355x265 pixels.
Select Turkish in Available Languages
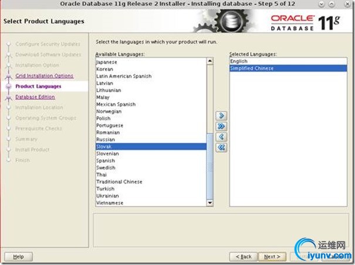[x=151, y=189]
